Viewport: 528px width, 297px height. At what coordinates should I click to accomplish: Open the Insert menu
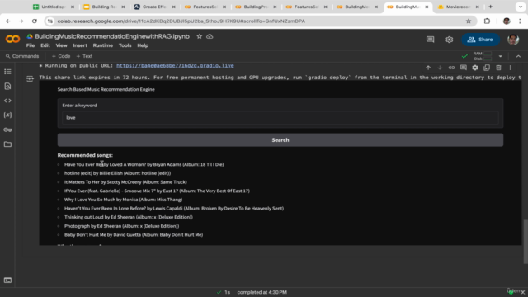80,45
